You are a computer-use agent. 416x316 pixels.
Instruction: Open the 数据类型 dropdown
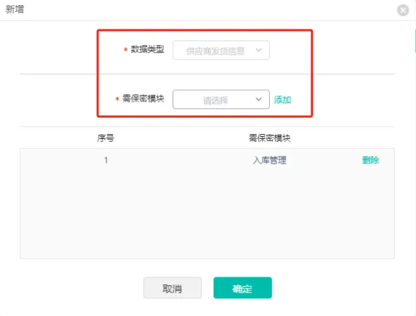(221, 50)
